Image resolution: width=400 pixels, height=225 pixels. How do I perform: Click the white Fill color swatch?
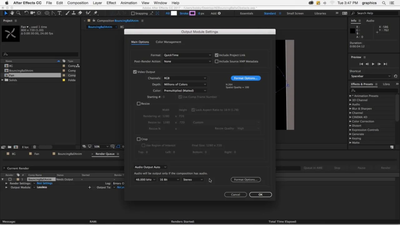[x=174, y=13]
